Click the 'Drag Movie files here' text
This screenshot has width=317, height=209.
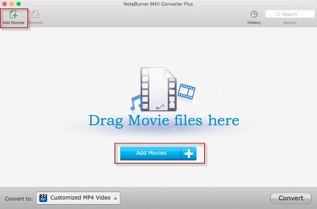(x=164, y=121)
